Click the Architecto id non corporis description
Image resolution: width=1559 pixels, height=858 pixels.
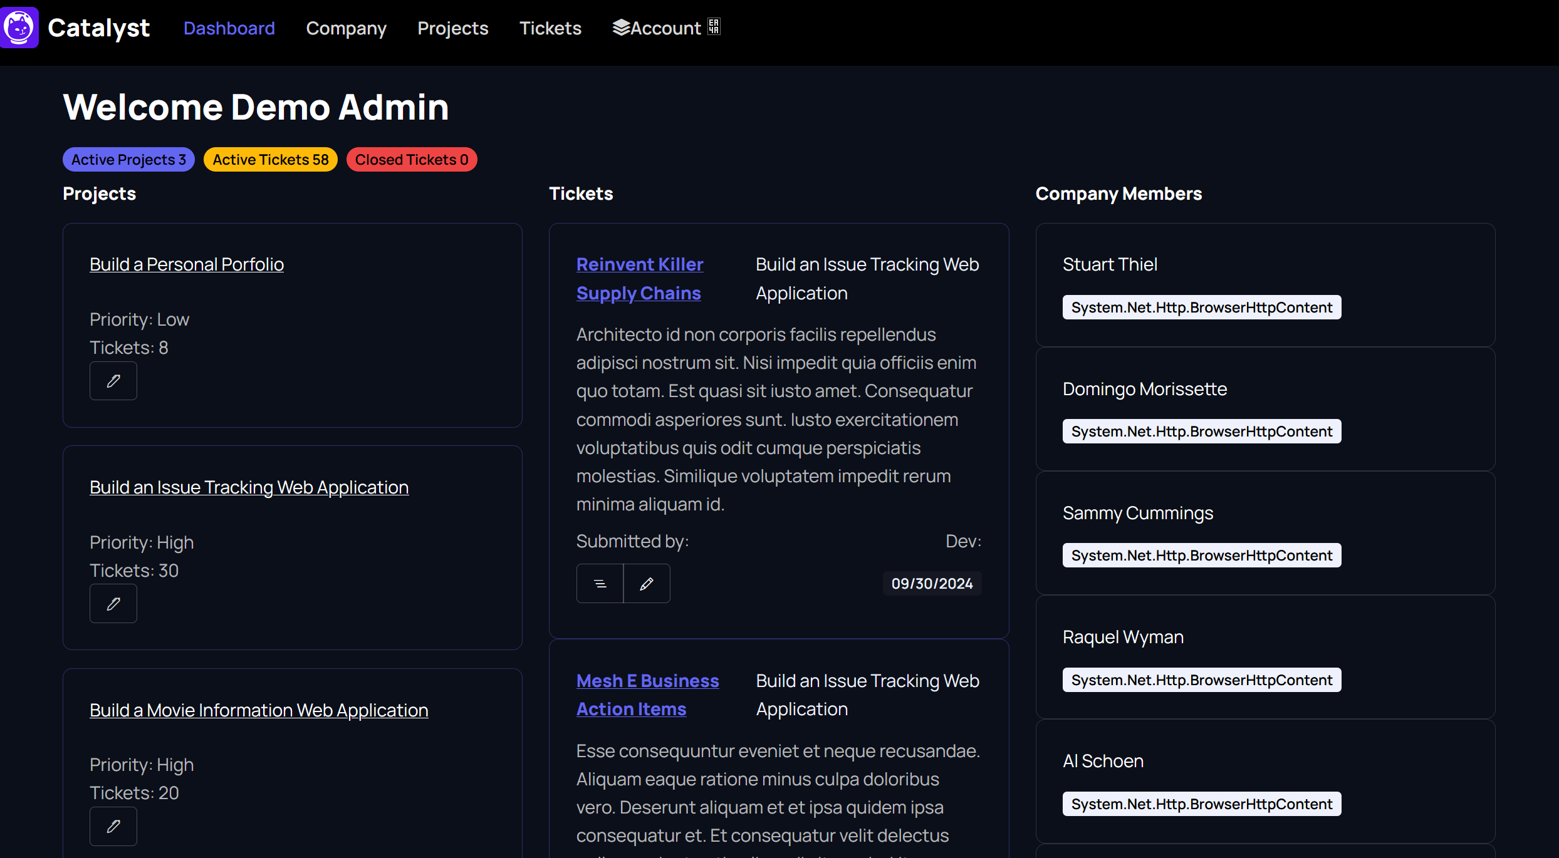pyautogui.click(x=776, y=420)
